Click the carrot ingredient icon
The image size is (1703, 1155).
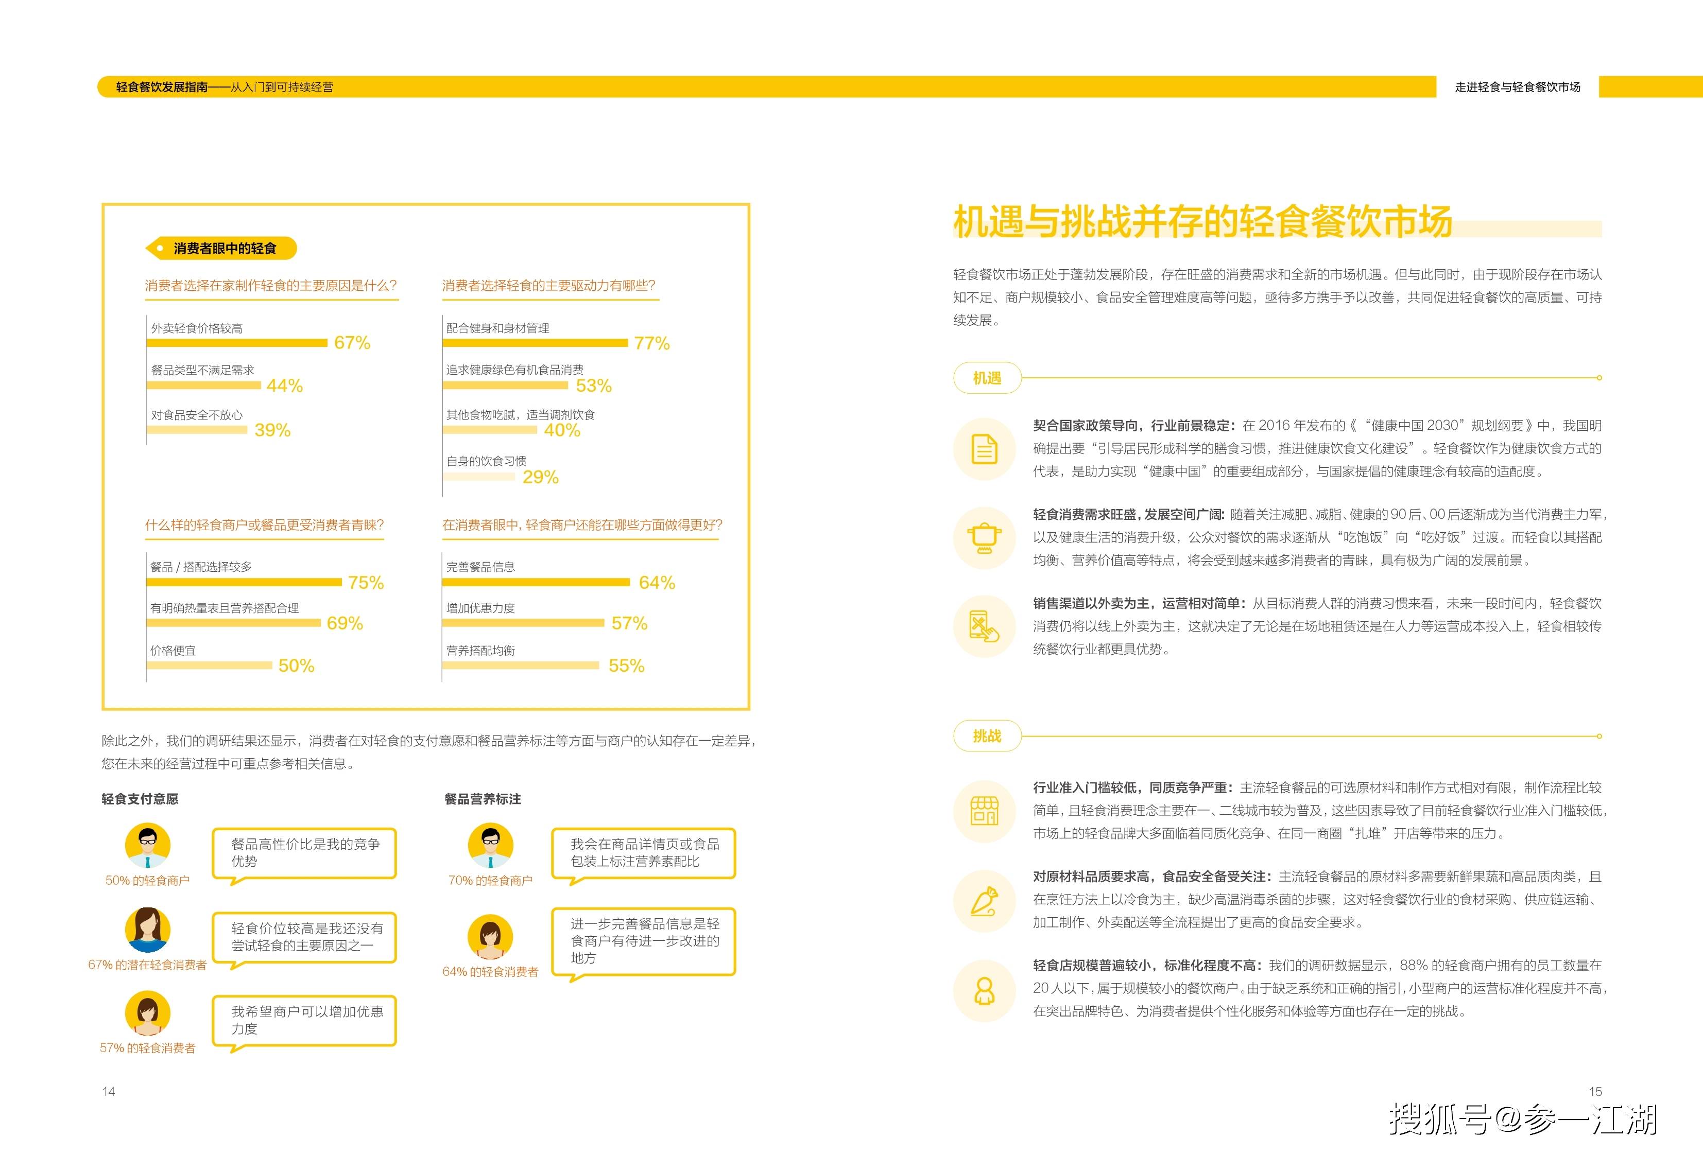tap(984, 900)
